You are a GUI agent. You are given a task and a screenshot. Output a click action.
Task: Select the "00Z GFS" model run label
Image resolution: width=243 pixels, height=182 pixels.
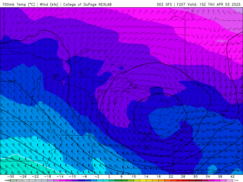[x=164, y=4]
